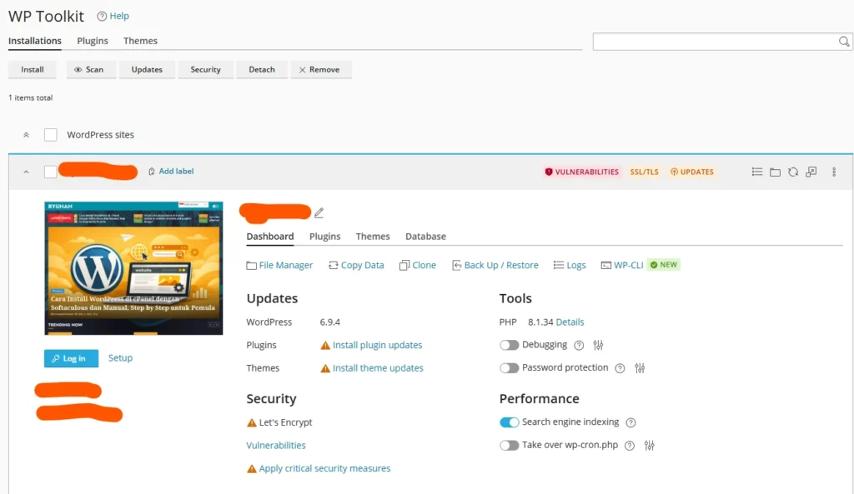
Task: Open PHP Details link
Action: [x=570, y=322]
